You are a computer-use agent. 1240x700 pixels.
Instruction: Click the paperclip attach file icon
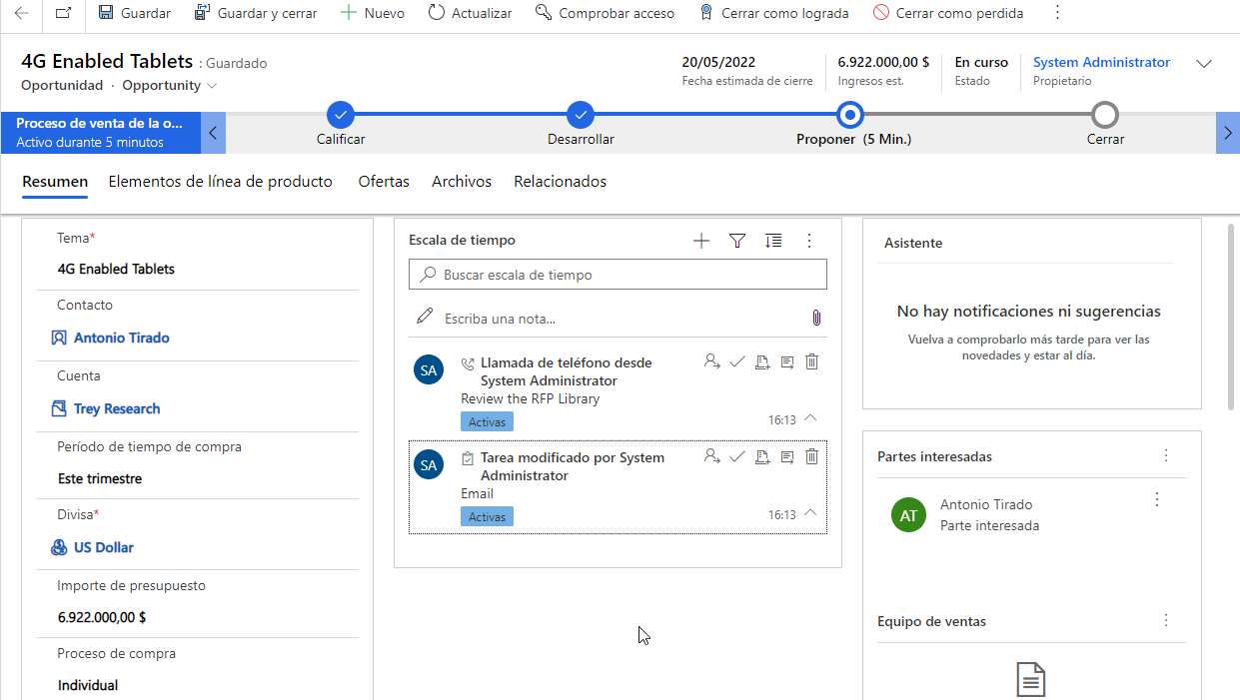pyautogui.click(x=815, y=318)
